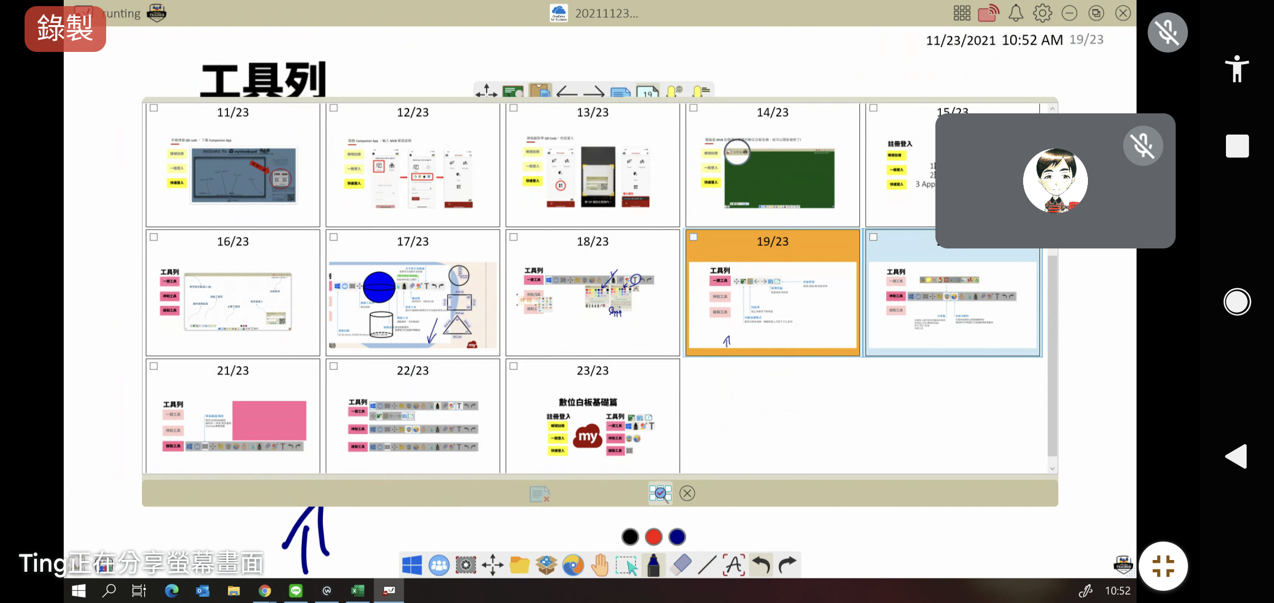The image size is (1274, 603).
Task: Select checkbox on page 22/23 thumbnail
Action: click(334, 366)
